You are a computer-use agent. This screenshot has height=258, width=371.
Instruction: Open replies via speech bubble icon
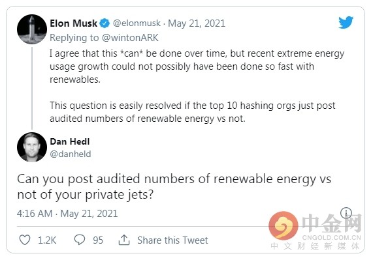[80, 240]
